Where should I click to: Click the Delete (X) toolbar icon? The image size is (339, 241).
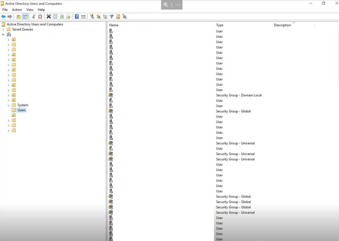pyautogui.click(x=48, y=16)
